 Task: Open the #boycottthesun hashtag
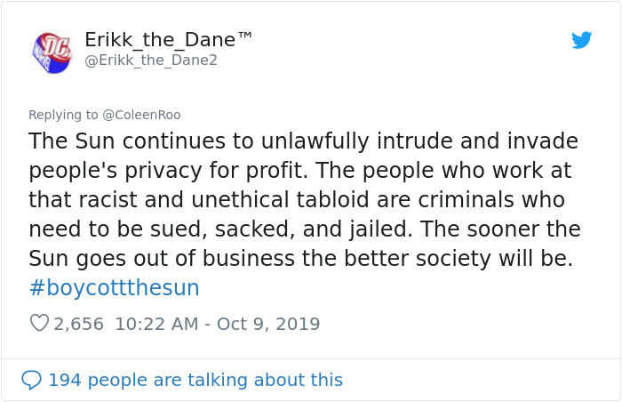tap(114, 288)
